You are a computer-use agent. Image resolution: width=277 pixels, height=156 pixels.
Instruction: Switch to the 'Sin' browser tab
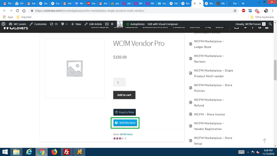(x=43, y=3)
